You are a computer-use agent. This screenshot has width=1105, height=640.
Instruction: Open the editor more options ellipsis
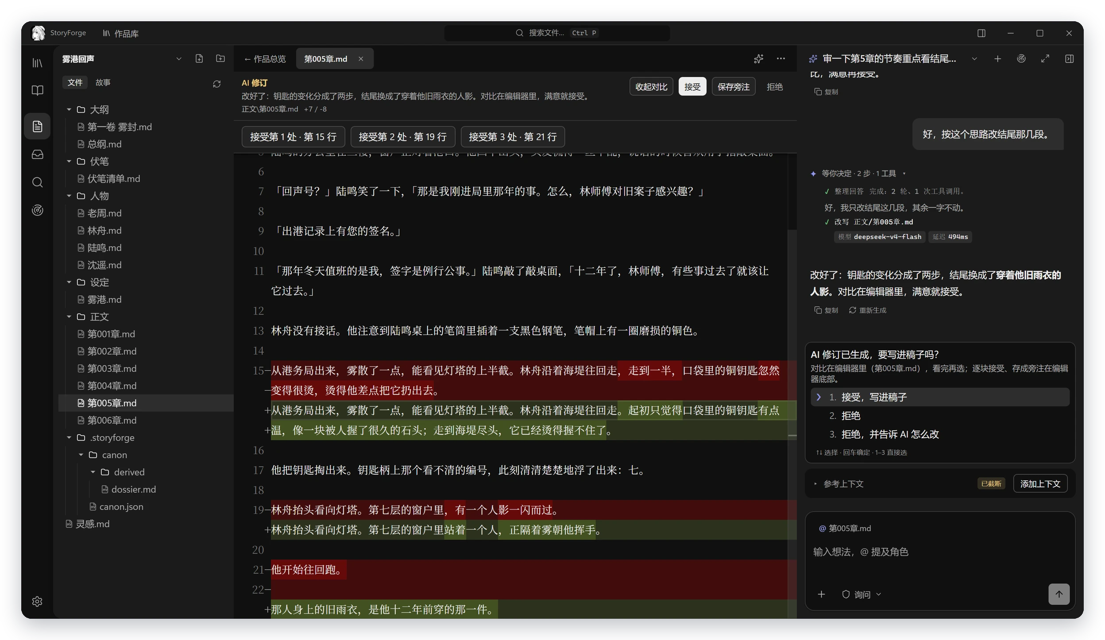(780, 58)
